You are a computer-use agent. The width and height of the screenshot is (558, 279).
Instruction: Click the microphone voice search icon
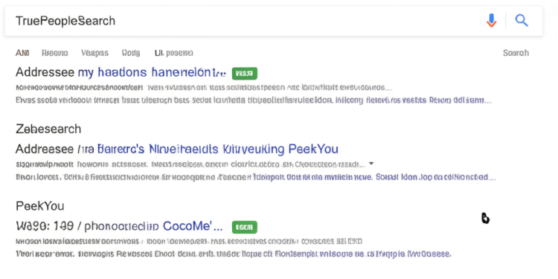point(491,21)
